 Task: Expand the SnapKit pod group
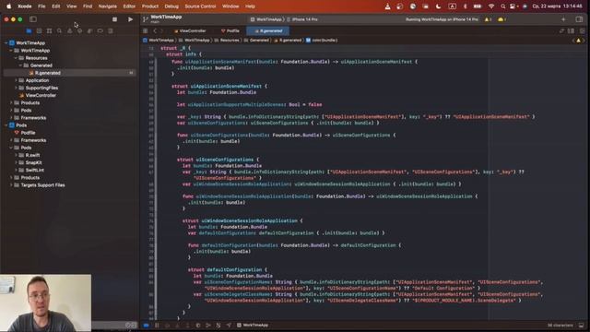[17, 162]
